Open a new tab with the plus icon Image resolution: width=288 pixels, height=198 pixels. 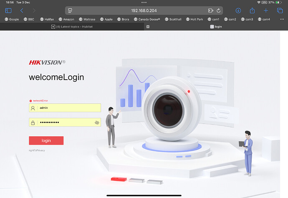pos(266,10)
